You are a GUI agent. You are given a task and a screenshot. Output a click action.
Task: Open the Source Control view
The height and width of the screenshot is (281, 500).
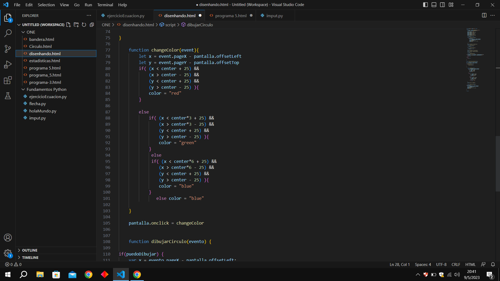pyautogui.click(x=8, y=49)
